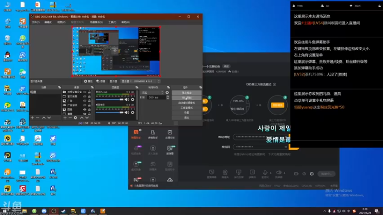The image size is (383, 215).
Task: Open source 属性 (properties) gear button
Action: [x=88, y=81]
